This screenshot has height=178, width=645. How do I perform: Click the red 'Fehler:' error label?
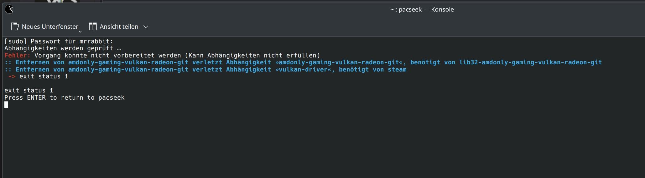coord(18,55)
